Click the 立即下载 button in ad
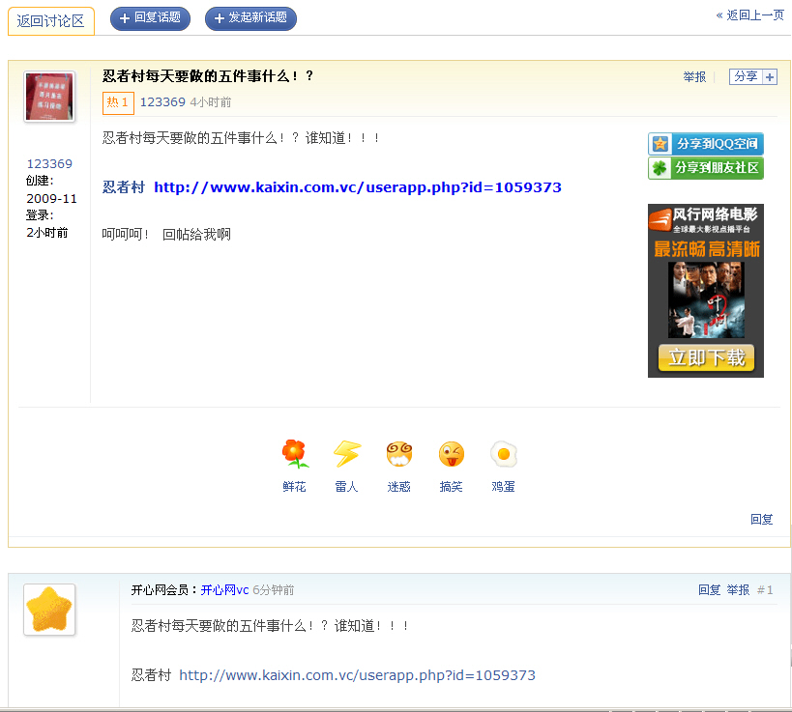 click(x=706, y=357)
